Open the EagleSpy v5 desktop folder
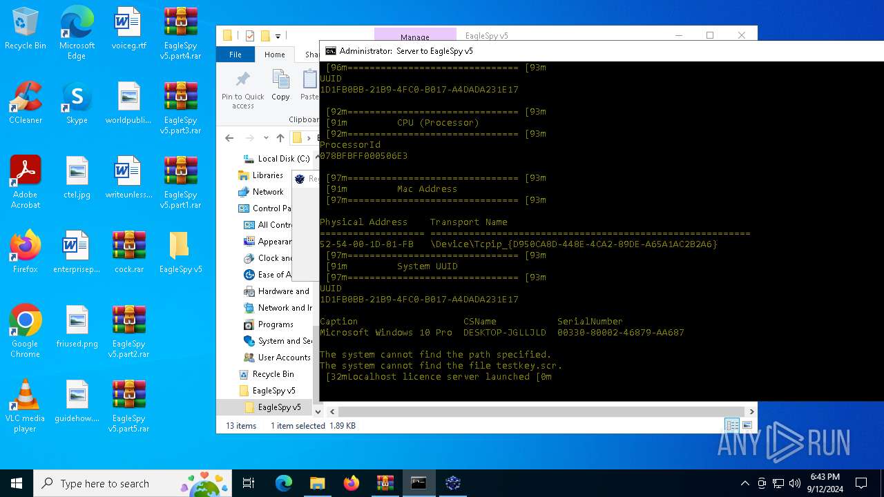This screenshot has height=497, width=884. pyautogui.click(x=180, y=252)
